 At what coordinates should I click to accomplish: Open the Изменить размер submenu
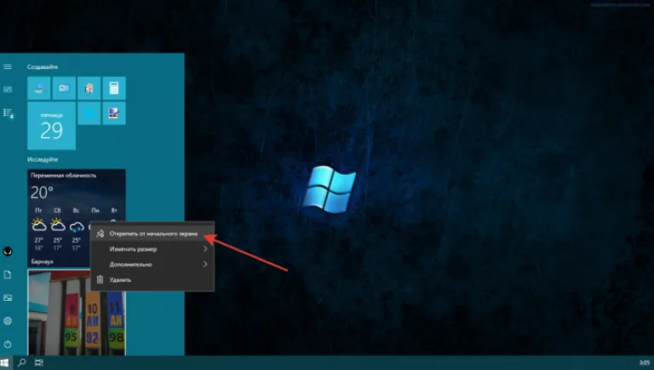(x=152, y=249)
